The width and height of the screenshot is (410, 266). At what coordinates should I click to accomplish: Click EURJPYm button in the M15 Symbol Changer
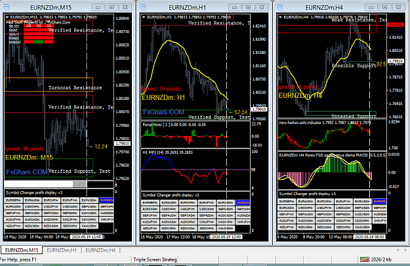click(70, 200)
